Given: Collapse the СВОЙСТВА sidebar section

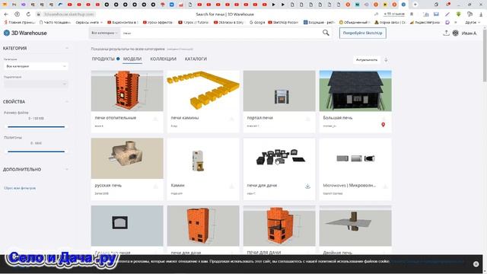Looking at the screenshot, I should [x=67, y=101].
